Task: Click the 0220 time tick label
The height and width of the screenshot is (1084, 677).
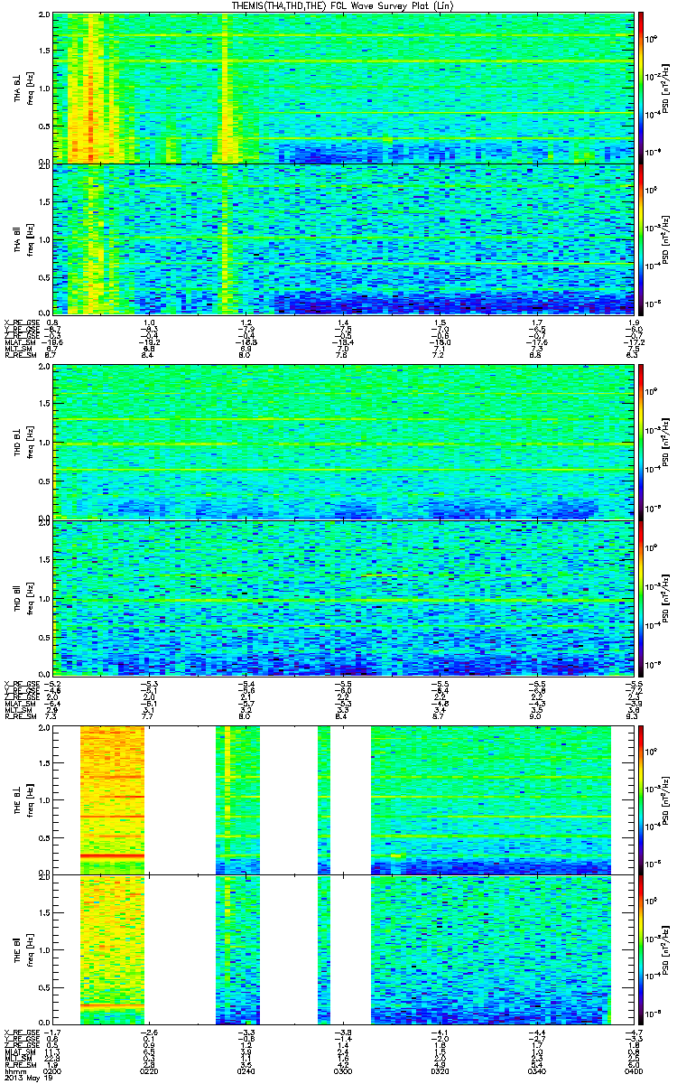Action: point(149,1070)
